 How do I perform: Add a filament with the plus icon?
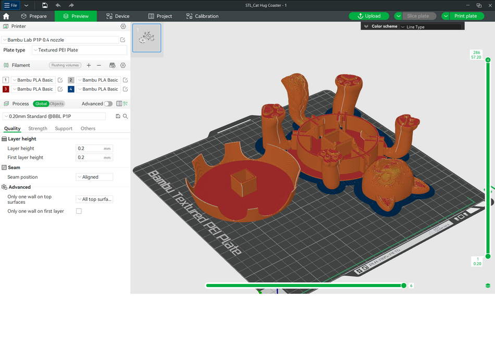[89, 66]
